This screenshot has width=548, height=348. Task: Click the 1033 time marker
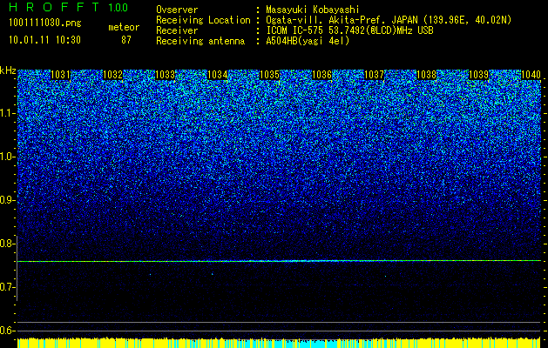(165, 75)
